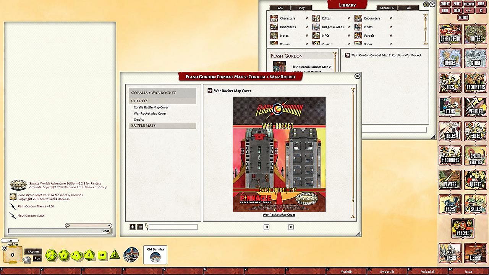Toggle the Items checkbox in Library
This screenshot has height=275, width=489.
click(391, 27)
